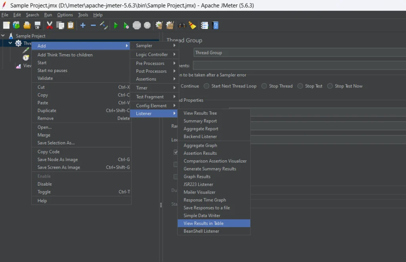Image resolution: width=406 pixels, height=262 pixels.
Task: Click the plus Expand All toolbar icon
Action: point(83,25)
